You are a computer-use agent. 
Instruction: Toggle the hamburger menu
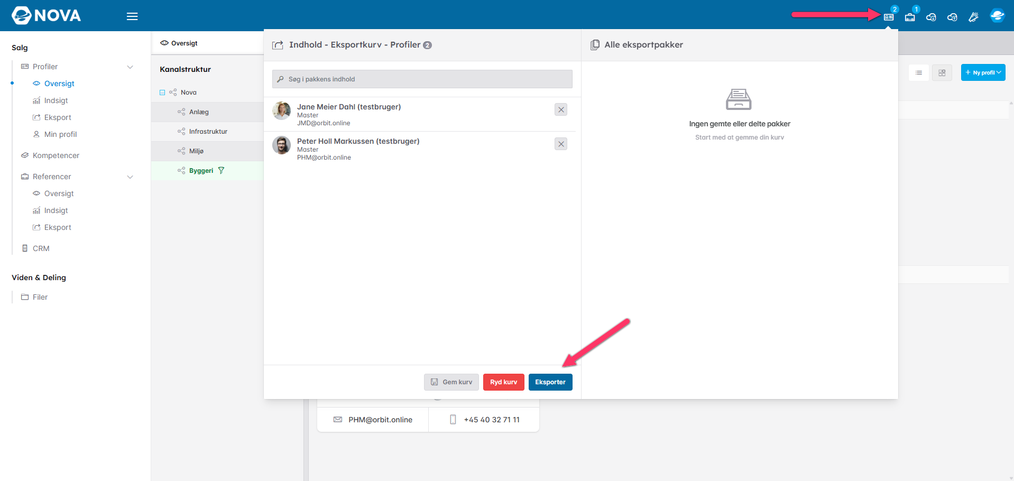[x=132, y=16]
